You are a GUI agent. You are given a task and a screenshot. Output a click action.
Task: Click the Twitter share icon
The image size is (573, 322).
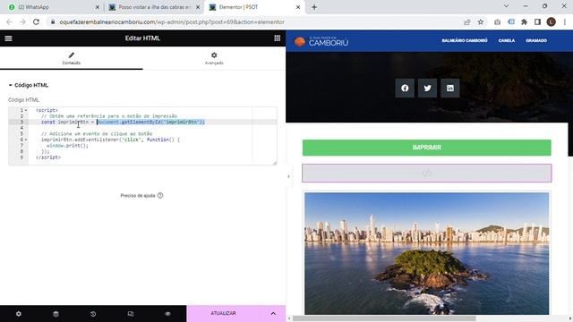pyautogui.click(x=427, y=88)
